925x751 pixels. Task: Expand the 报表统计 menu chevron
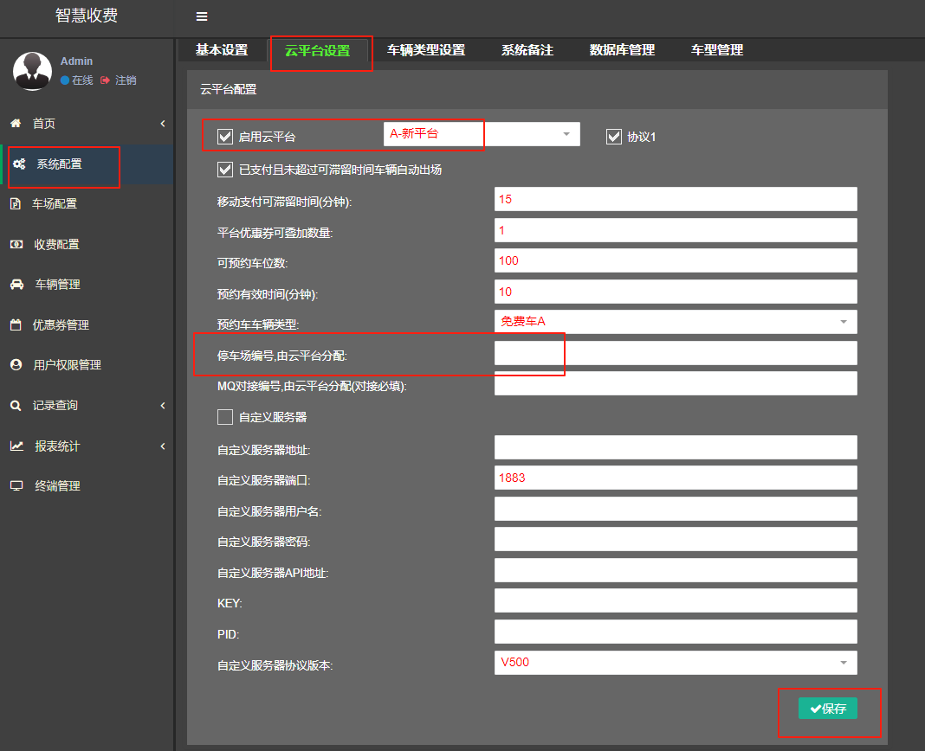click(x=163, y=446)
